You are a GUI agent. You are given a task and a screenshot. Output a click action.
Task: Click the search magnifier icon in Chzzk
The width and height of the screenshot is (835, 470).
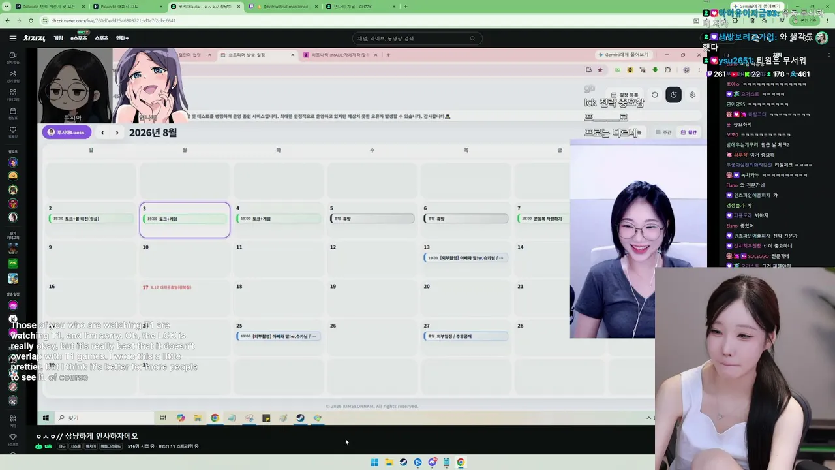(473, 39)
